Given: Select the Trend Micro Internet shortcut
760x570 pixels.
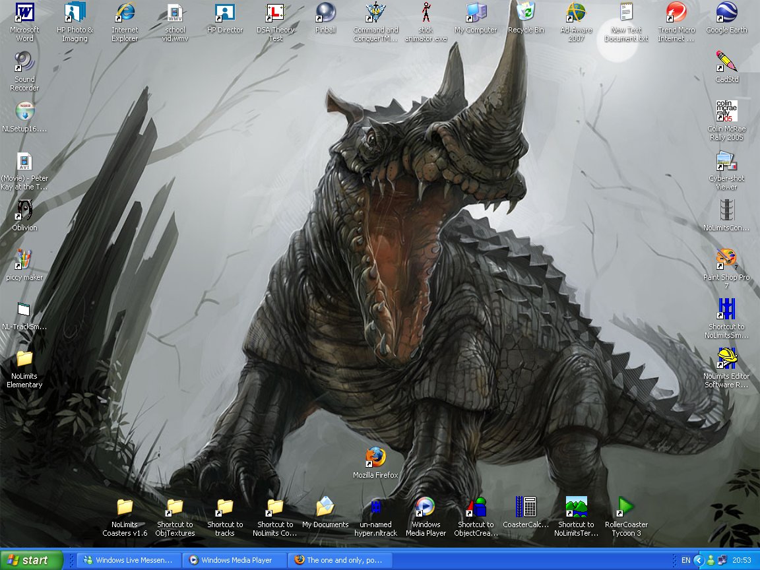Looking at the screenshot, I should click(x=676, y=13).
